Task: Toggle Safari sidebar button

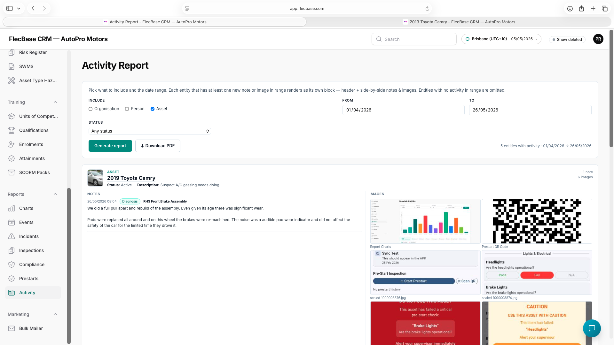Action: 10,9
